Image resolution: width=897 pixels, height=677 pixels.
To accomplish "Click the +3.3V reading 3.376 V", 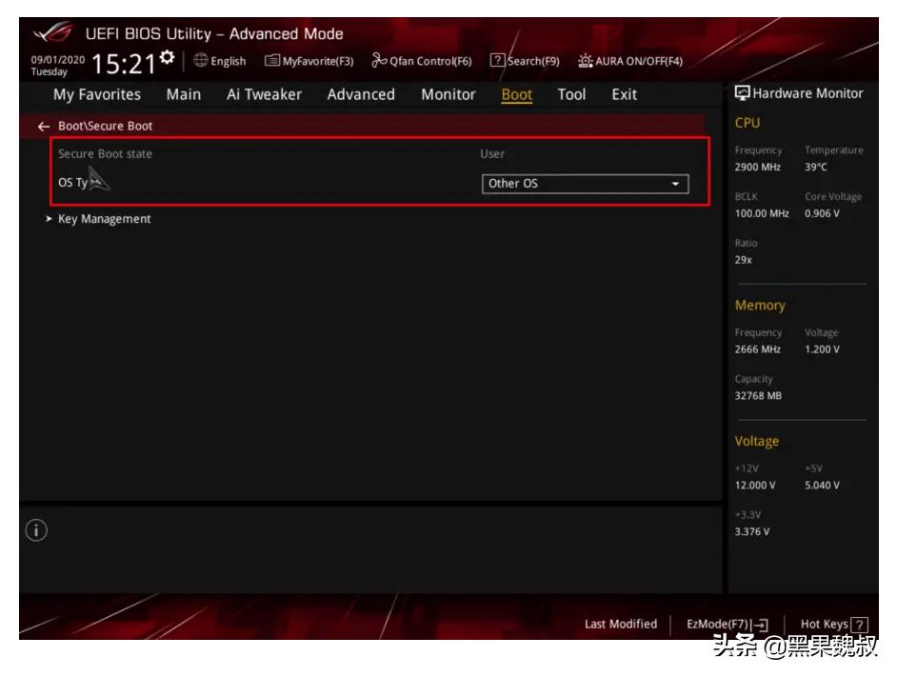I will (x=752, y=531).
